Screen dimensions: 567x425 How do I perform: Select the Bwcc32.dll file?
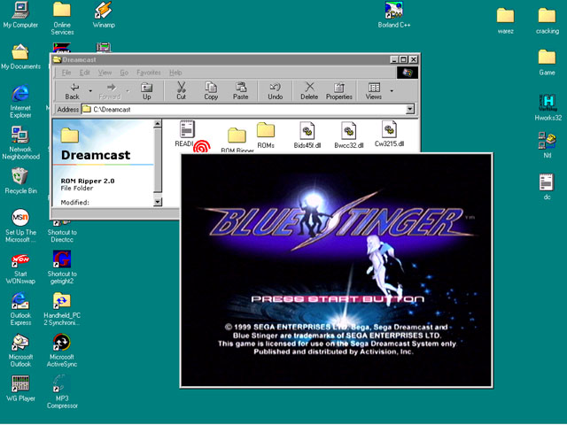pyautogui.click(x=348, y=135)
